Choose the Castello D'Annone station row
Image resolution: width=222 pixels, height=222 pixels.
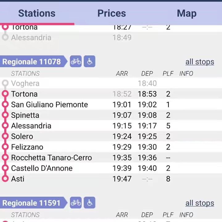click(42, 168)
